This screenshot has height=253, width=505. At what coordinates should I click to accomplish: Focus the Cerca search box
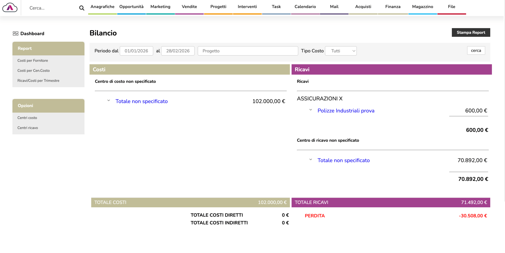[53, 8]
